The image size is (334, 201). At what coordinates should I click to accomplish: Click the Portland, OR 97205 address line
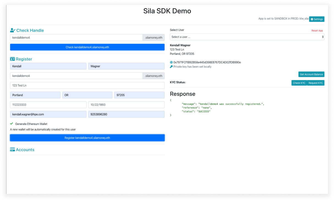pos(182,54)
